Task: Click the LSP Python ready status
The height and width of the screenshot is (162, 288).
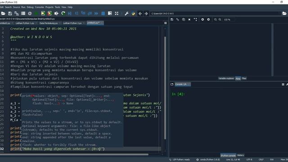Action: point(180,160)
